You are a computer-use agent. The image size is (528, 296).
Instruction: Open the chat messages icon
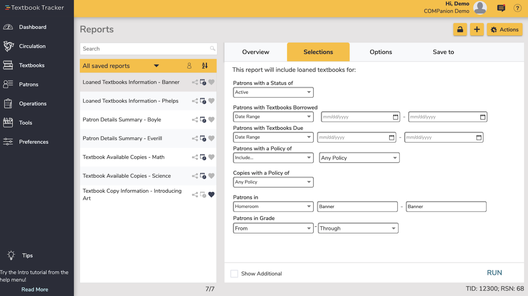tap(501, 8)
